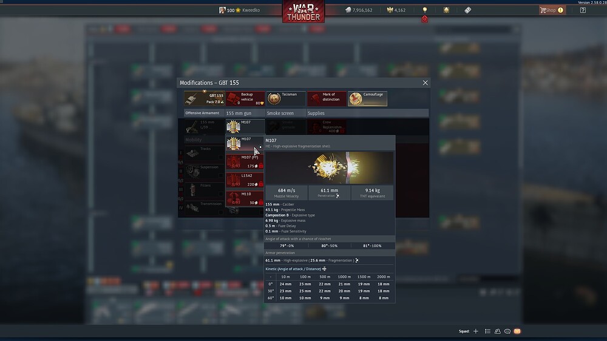
Task: Click Kinetic (Angle of attack / Distance) link
Action: 293,269
